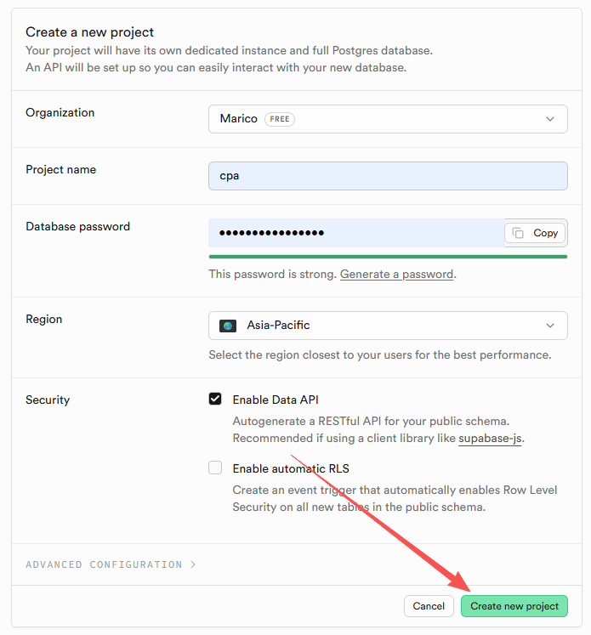Click the green password strength bar

(x=388, y=256)
